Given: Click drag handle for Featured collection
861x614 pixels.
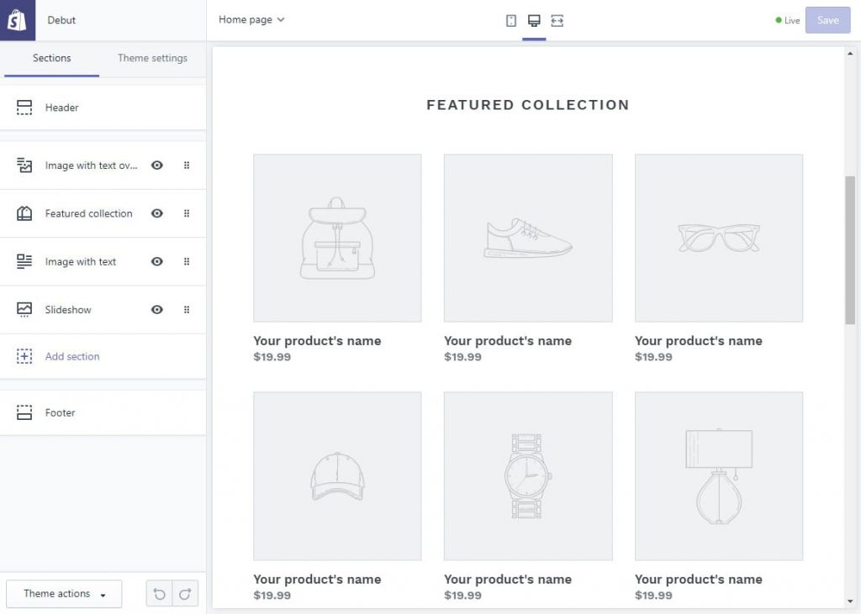Looking at the screenshot, I should (x=187, y=213).
